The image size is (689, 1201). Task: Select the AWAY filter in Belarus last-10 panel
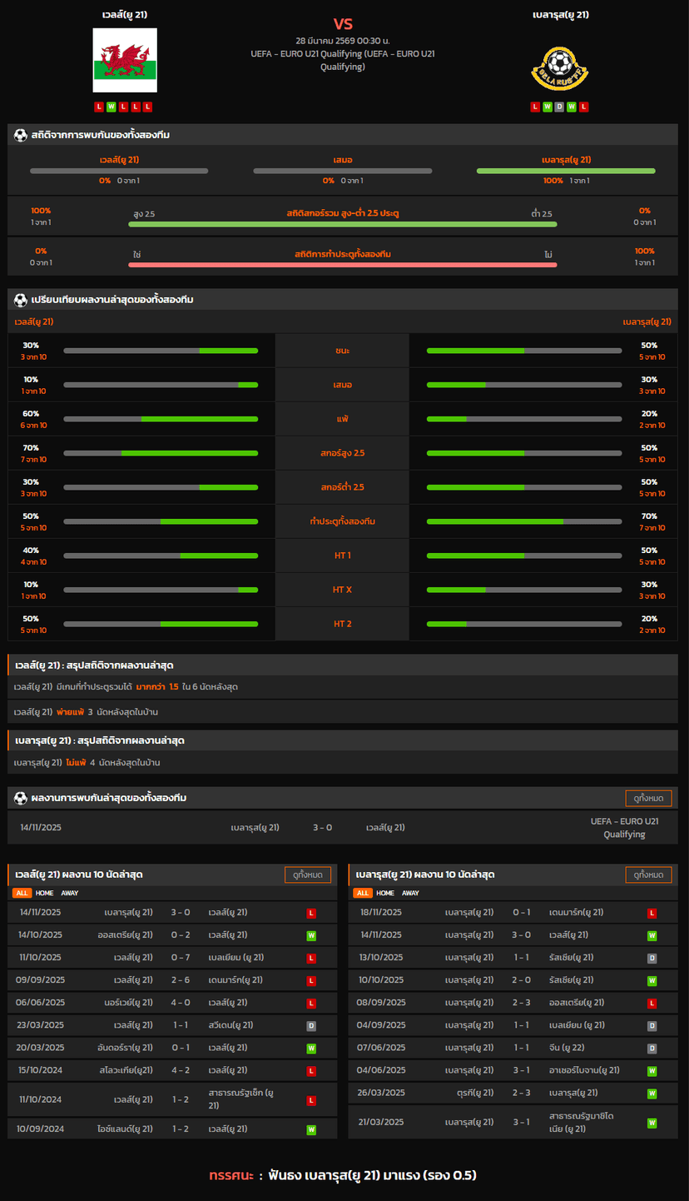click(x=410, y=893)
